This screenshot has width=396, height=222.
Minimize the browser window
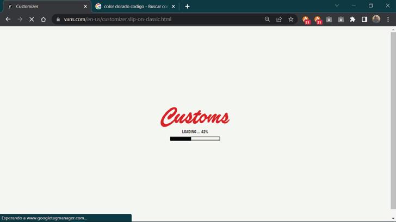[354, 5]
